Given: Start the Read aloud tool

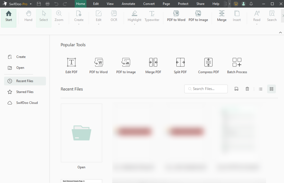Looking at the screenshot, I should [257, 16].
